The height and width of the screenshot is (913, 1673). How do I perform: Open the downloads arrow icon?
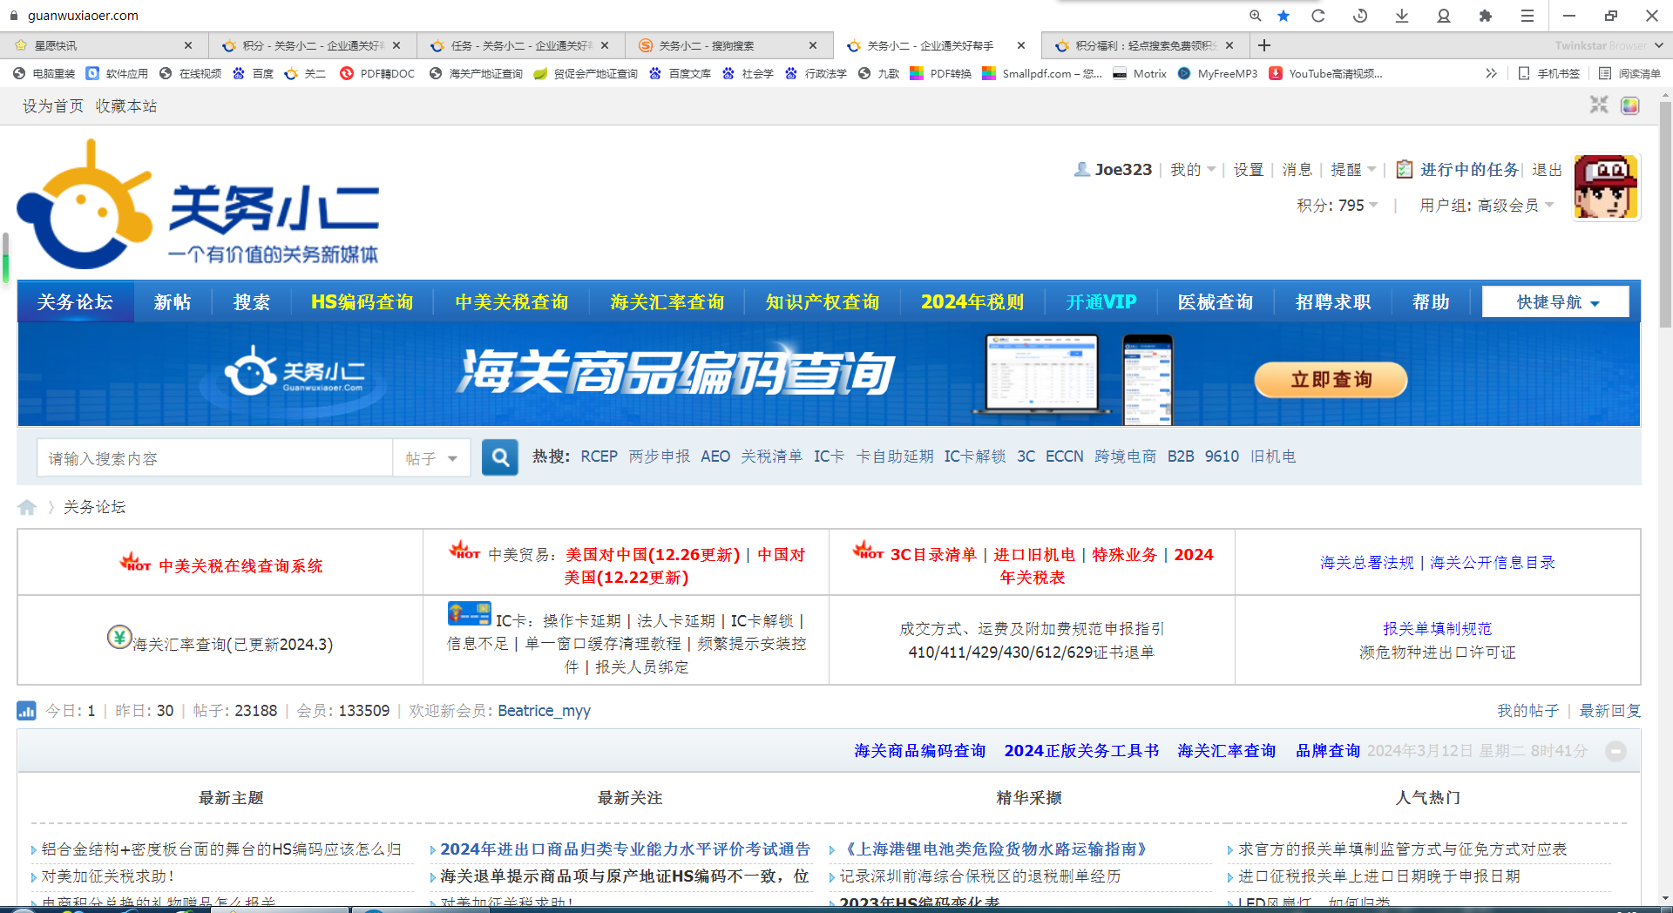point(1402,16)
